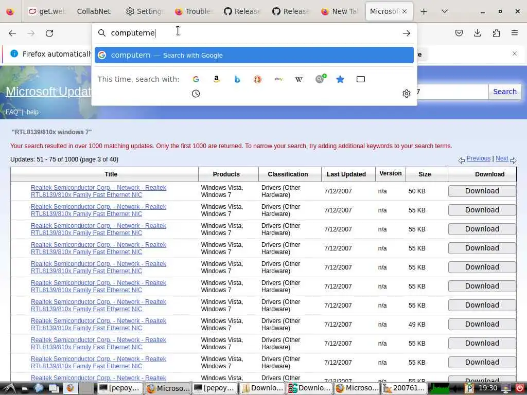Screen dimensions: 527x395
Task: Go to Previous results page
Action: click(x=478, y=158)
